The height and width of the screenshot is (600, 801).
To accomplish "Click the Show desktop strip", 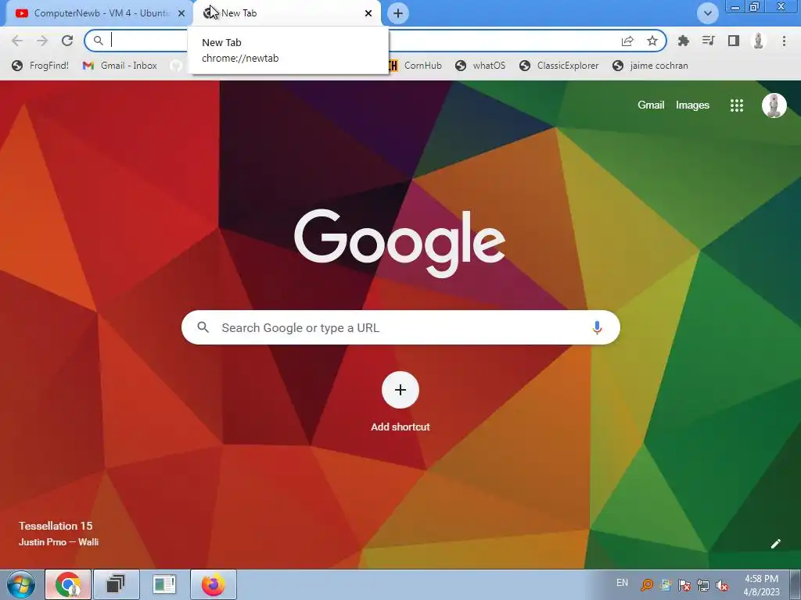I will pos(796,584).
